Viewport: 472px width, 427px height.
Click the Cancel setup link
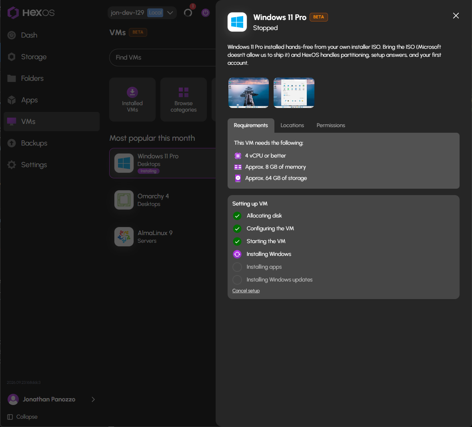click(x=246, y=291)
